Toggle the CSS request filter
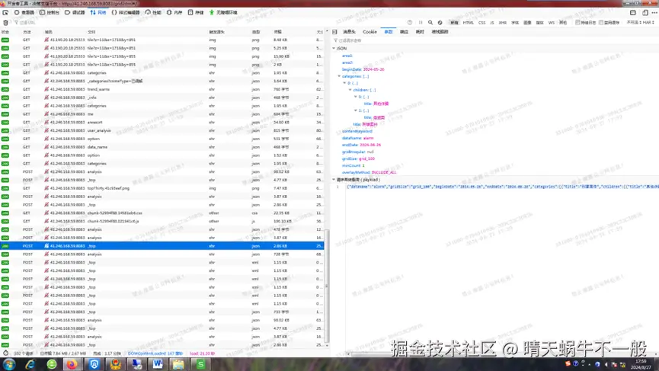 (481, 23)
